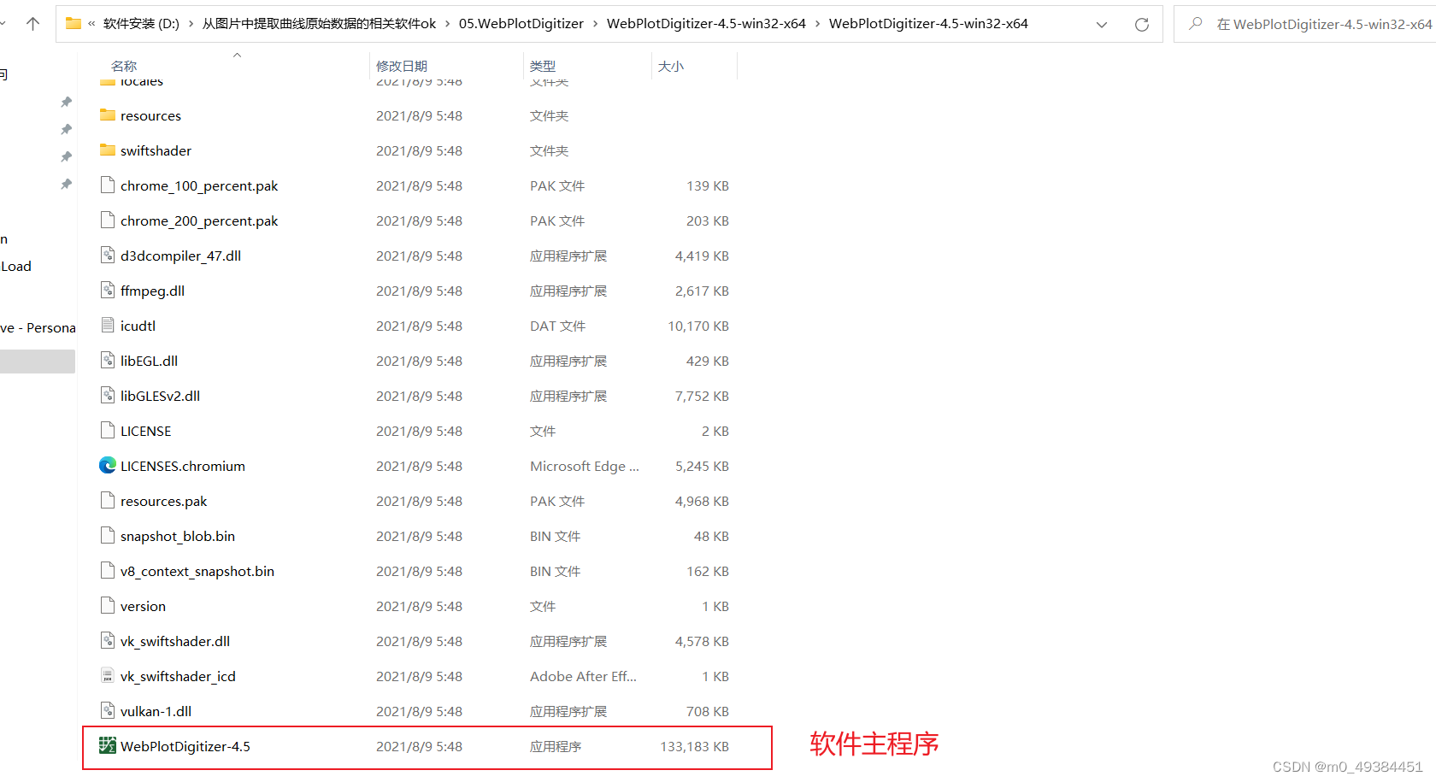Click the libGLESv2.dll file name
Image resolution: width=1436 pixels, height=782 pixels.
[x=160, y=397]
